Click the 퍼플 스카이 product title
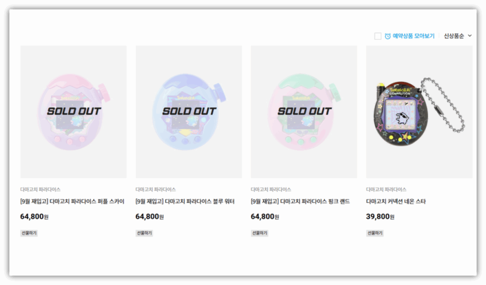 [73, 202]
